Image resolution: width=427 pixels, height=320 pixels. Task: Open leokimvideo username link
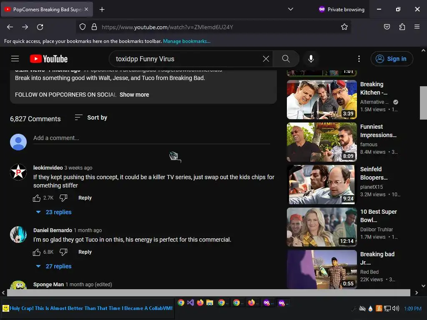(48, 167)
